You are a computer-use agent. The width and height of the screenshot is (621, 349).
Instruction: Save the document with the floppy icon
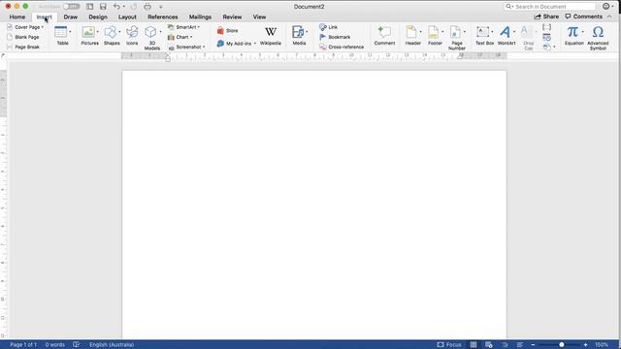103,7
